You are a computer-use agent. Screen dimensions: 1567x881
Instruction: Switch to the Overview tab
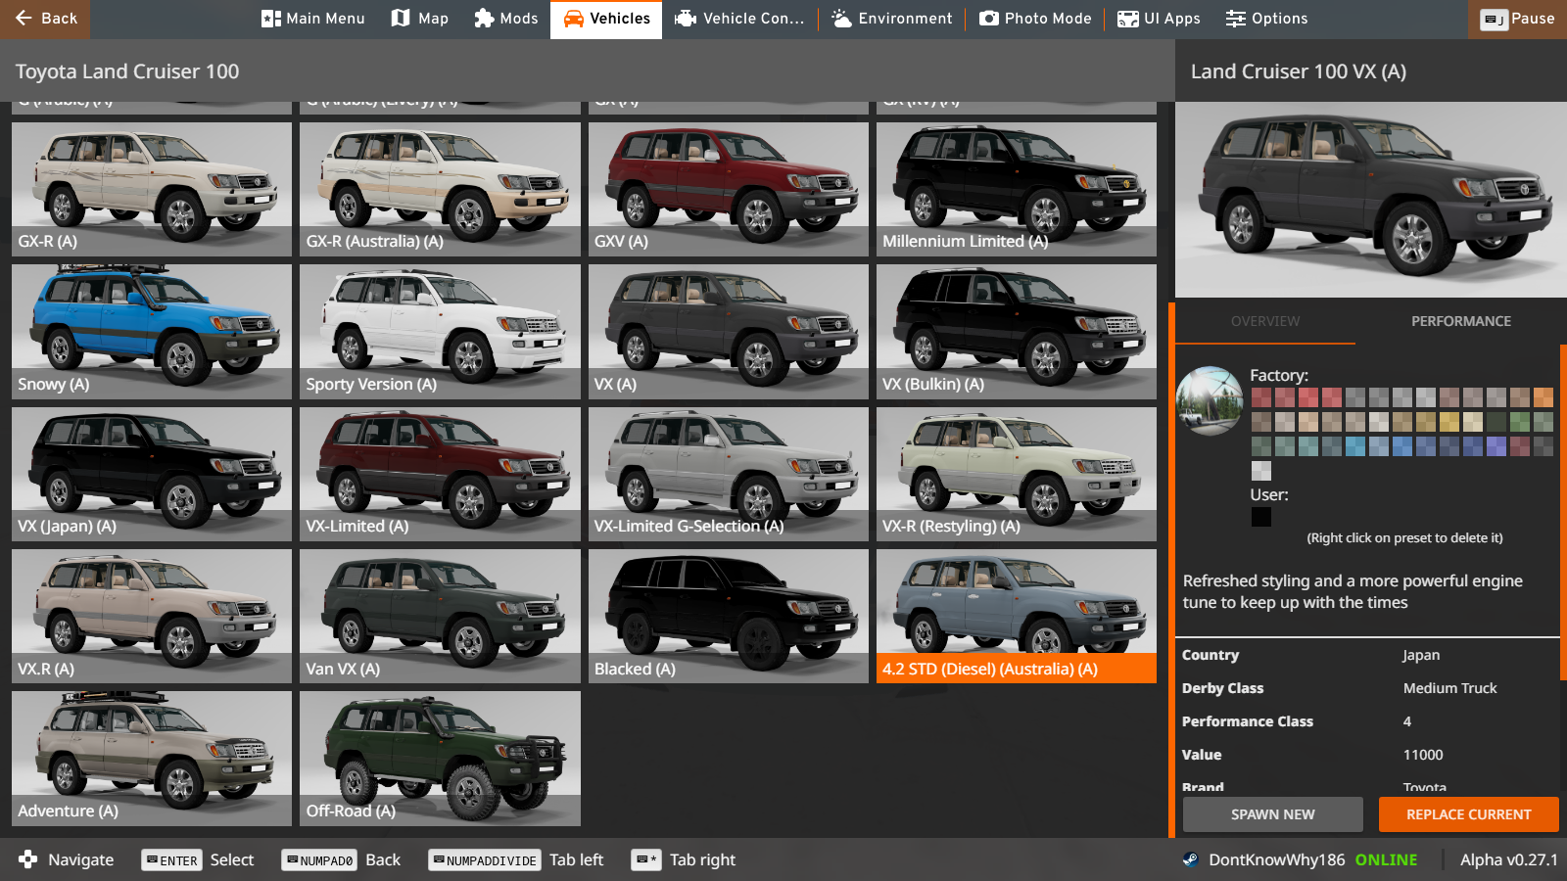[x=1265, y=321]
